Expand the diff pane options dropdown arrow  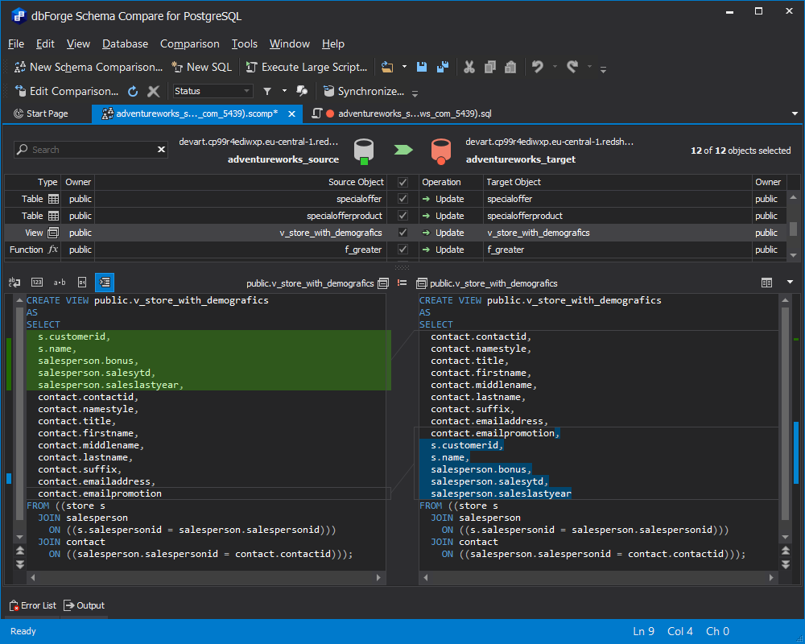[791, 282]
